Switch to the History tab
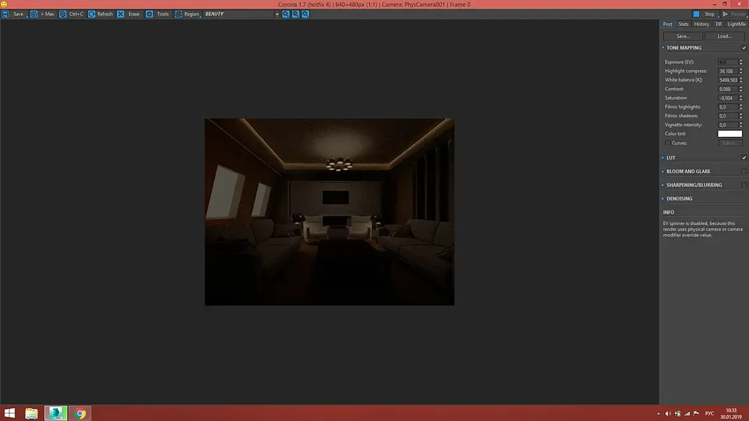 701,24
